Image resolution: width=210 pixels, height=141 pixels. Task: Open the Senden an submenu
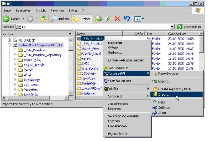tap(127, 96)
